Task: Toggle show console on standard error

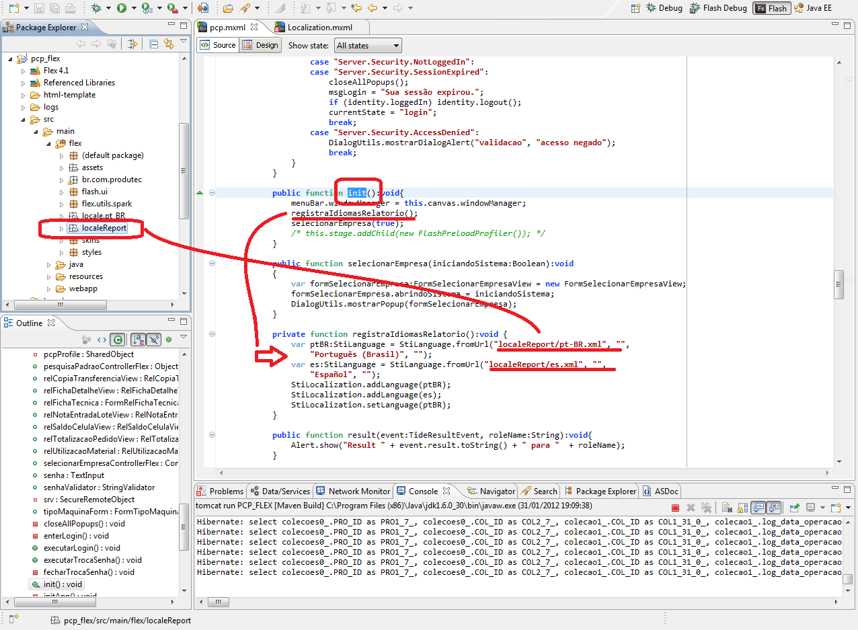Action: point(773,508)
